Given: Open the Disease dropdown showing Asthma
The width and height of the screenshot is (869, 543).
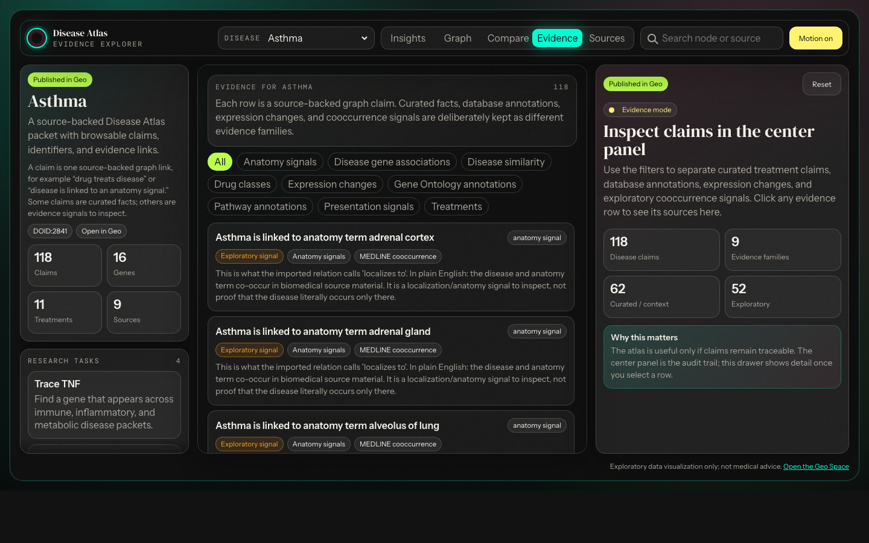Looking at the screenshot, I should pyautogui.click(x=296, y=38).
